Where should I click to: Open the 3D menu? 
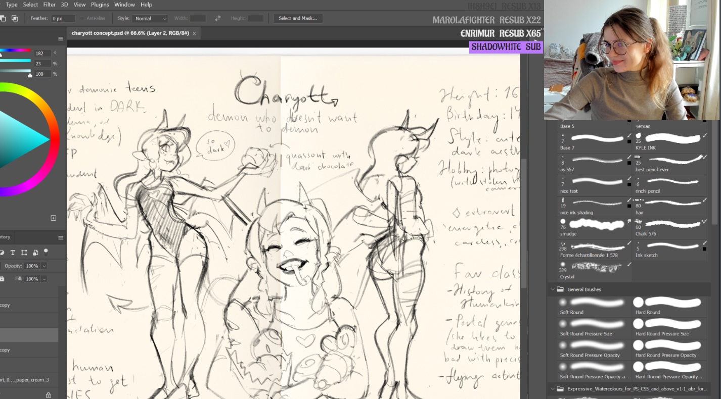(65, 5)
